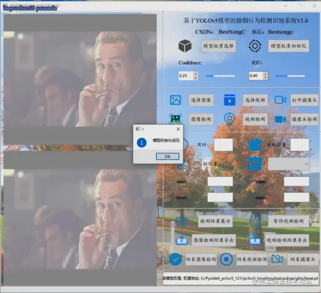Open 模型权重选择 to choose weights
This screenshot has width=321, height=293.
(218, 46)
